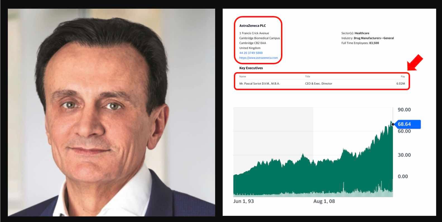Click the Jun 1, 93 date marker

243,201
